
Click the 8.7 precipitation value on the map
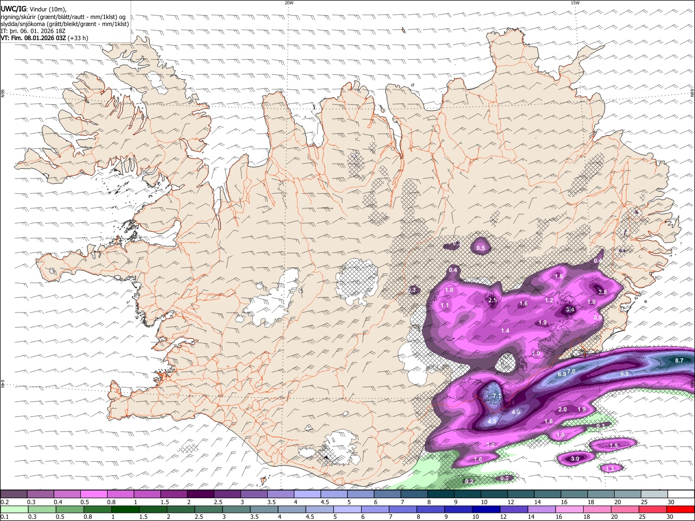(679, 360)
